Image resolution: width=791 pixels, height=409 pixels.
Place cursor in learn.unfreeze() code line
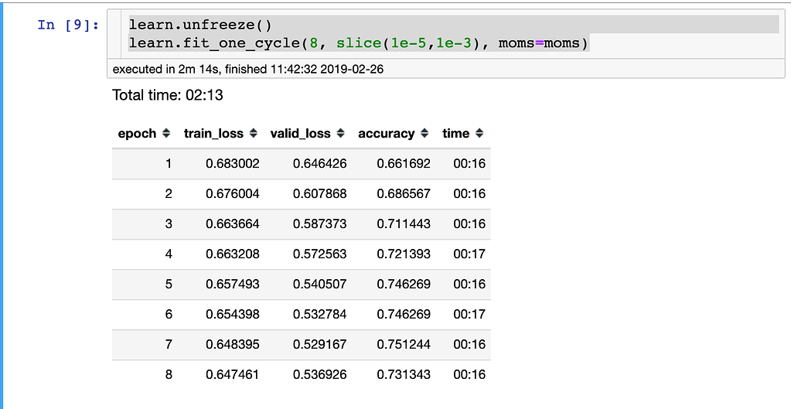click(200, 25)
